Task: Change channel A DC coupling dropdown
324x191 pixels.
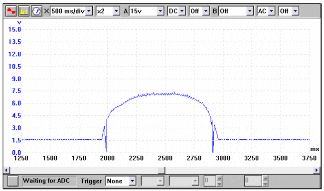Action: coord(182,11)
